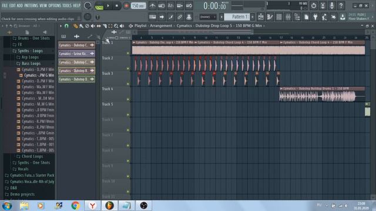Click the Stop button
The image size is (376, 211).
tap(117, 6)
